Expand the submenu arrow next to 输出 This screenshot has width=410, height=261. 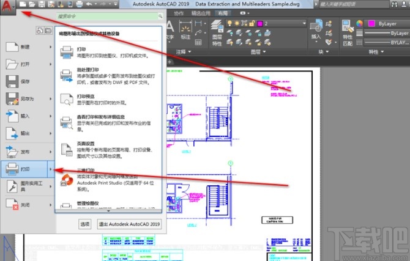[50, 133]
